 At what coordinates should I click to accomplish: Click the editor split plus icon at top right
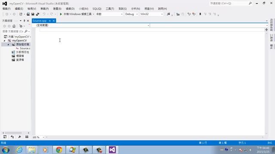click(266, 30)
